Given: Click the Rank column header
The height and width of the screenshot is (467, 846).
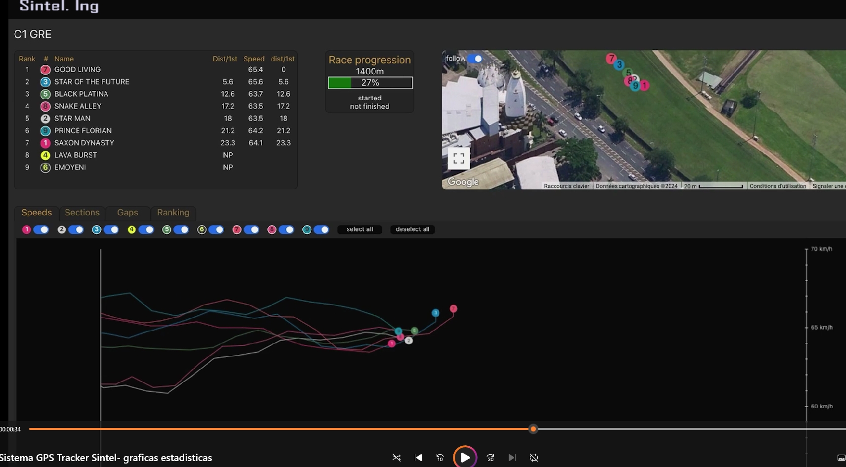Looking at the screenshot, I should [27, 59].
